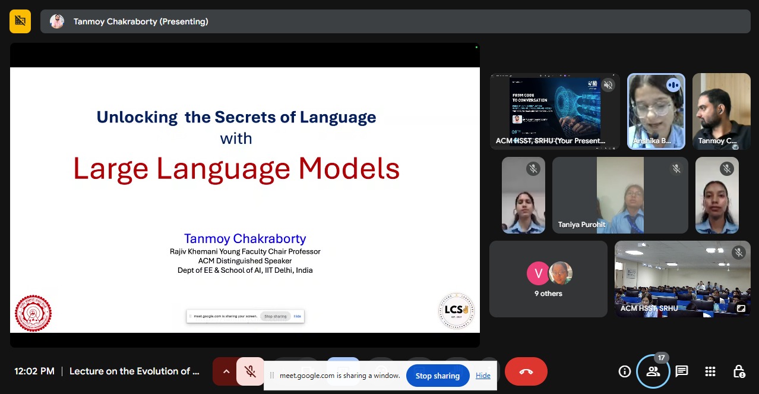The image size is (759, 394).
Task: Unmute the microphone in the call bar
Action: pos(250,371)
